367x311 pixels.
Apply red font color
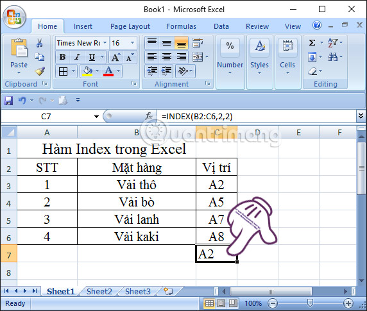click(x=108, y=71)
